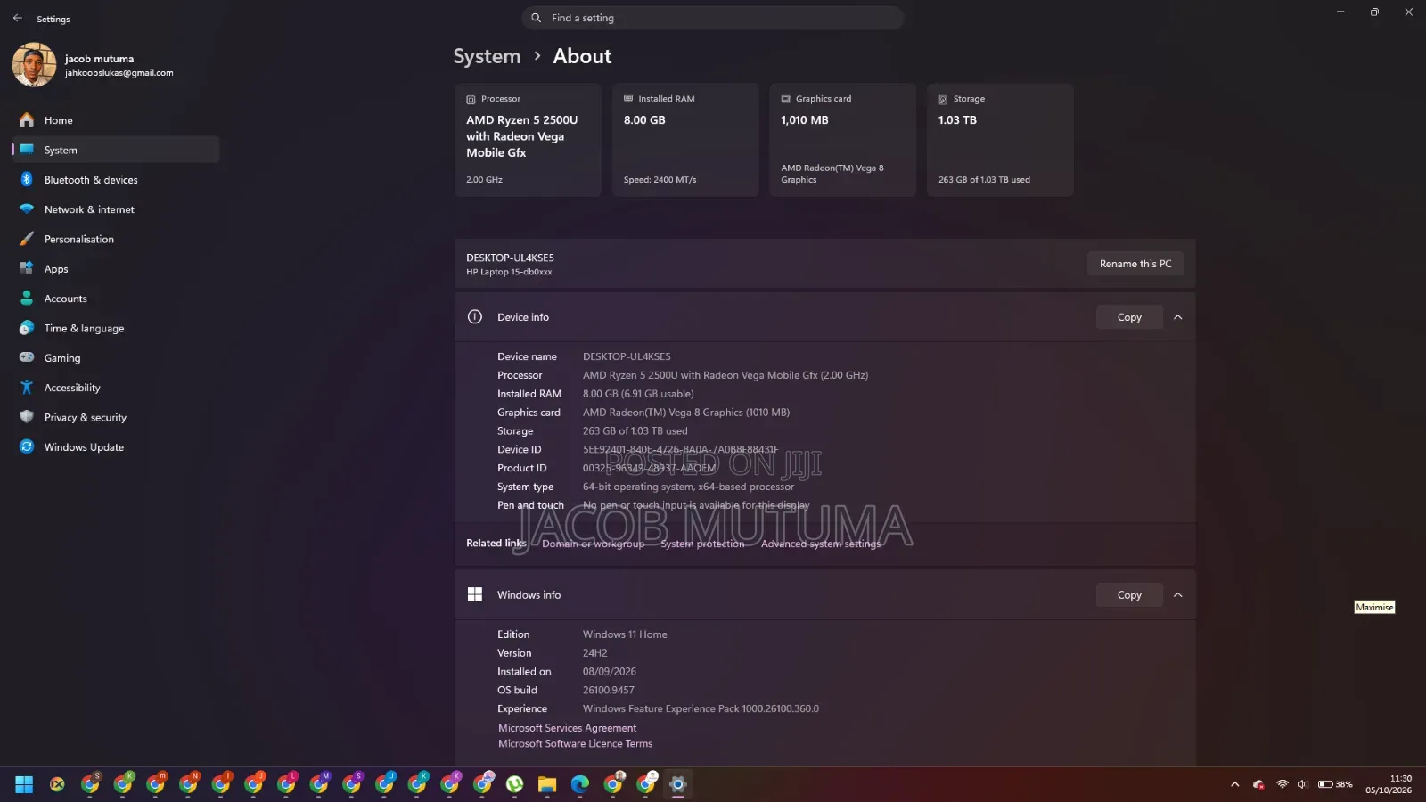Image resolution: width=1426 pixels, height=802 pixels.
Task: Open Privacy & security settings
Action: click(116, 417)
